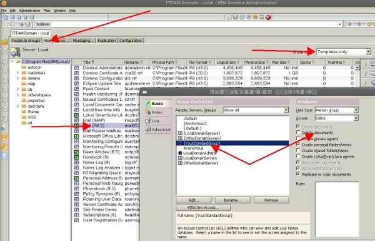Switch to the Configuration tab
This screenshot has height=241, width=375.
pos(131,41)
